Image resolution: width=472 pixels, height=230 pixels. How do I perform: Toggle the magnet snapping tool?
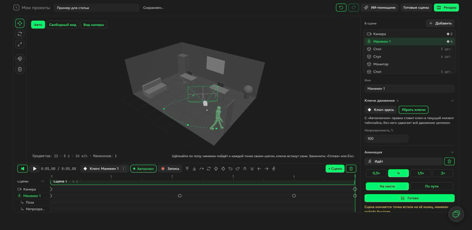coord(20,59)
